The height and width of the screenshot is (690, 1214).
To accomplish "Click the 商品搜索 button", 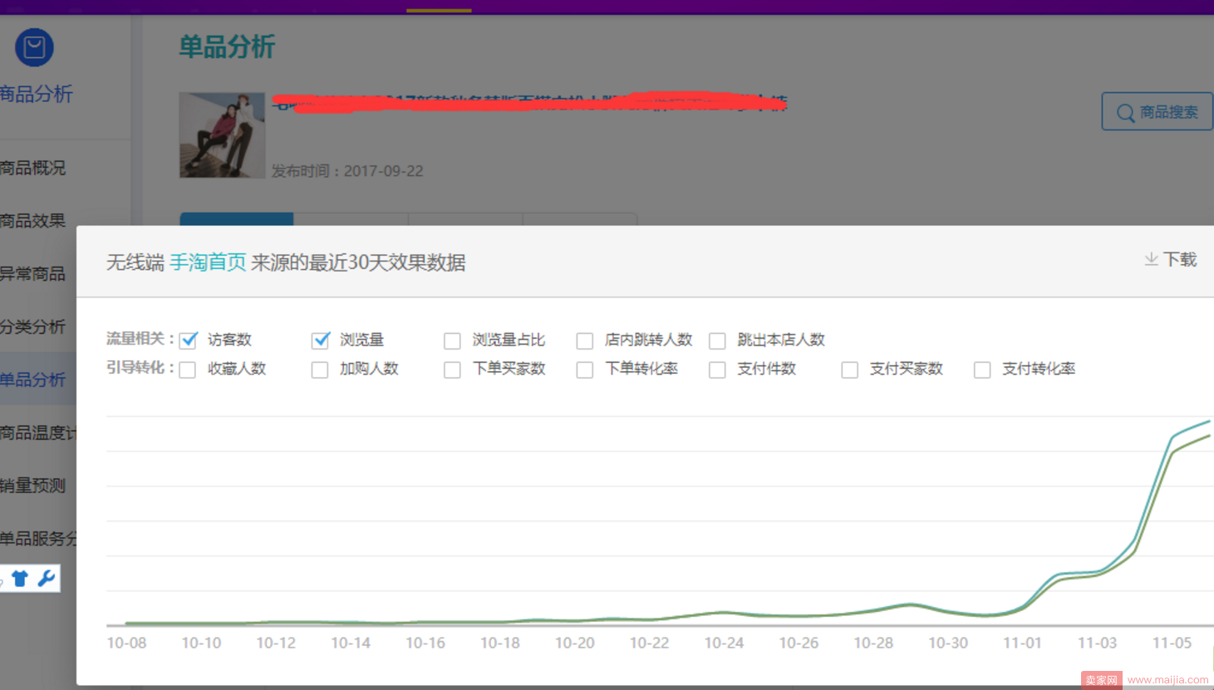I will coord(1157,112).
